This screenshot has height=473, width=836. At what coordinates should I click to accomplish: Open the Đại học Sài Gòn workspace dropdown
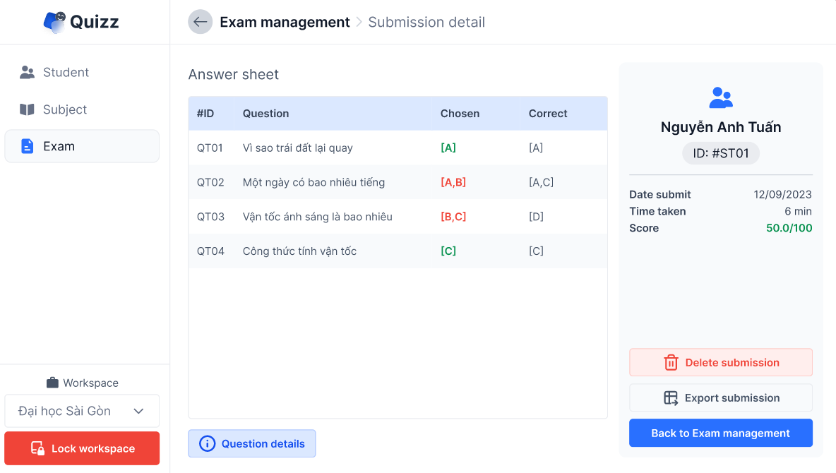(x=82, y=411)
